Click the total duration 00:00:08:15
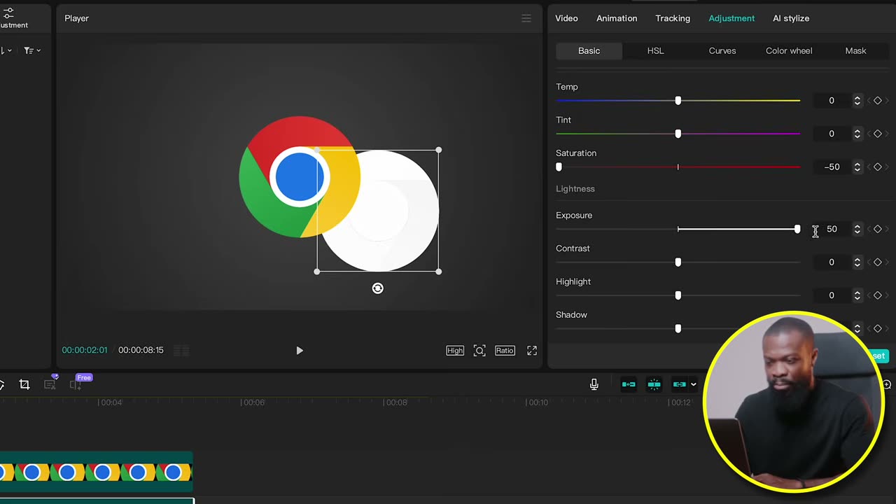Screen dimensions: 896x504 [141, 350]
